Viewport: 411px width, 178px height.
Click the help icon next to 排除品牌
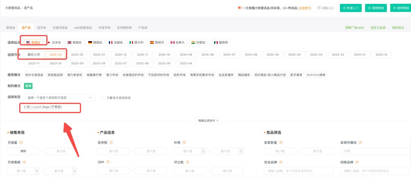pyautogui.click(x=357, y=162)
